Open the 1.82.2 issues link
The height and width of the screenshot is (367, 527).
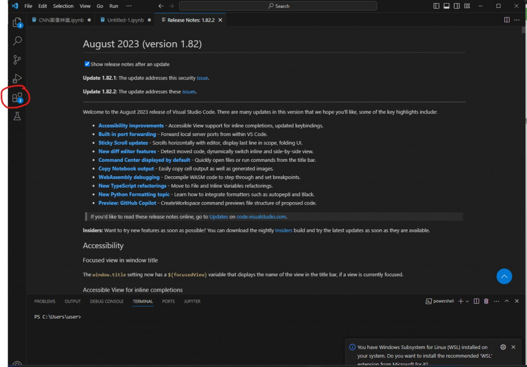(x=189, y=92)
